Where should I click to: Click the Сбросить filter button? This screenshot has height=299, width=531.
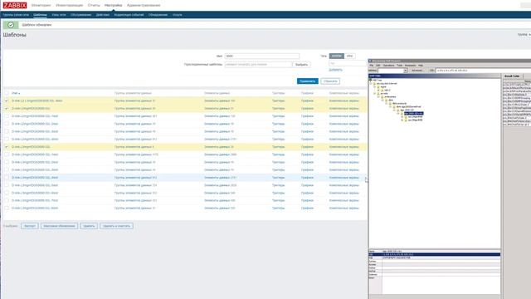pyautogui.click(x=330, y=81)
